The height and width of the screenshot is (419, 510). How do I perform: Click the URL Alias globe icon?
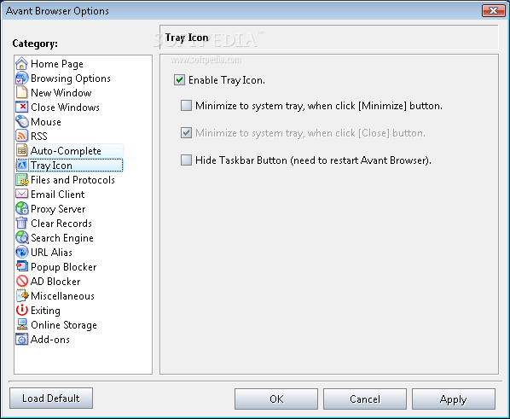pos(21,253)
